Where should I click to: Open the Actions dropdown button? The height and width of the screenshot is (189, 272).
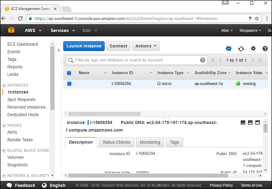coord(146,46)
